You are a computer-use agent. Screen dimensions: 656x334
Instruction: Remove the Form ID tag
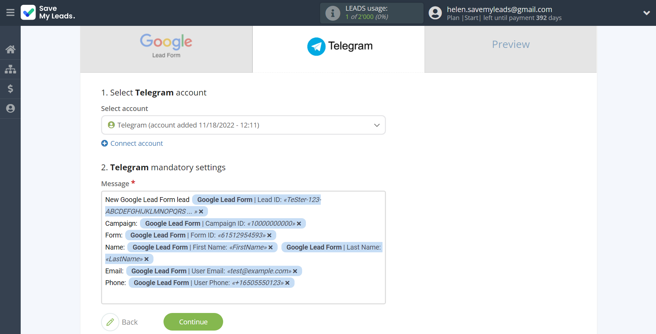(x=269, y=235)
